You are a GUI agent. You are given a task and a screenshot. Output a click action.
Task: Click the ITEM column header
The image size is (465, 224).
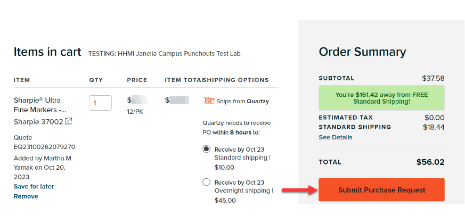pyautogui.click(x=22, y=80)
